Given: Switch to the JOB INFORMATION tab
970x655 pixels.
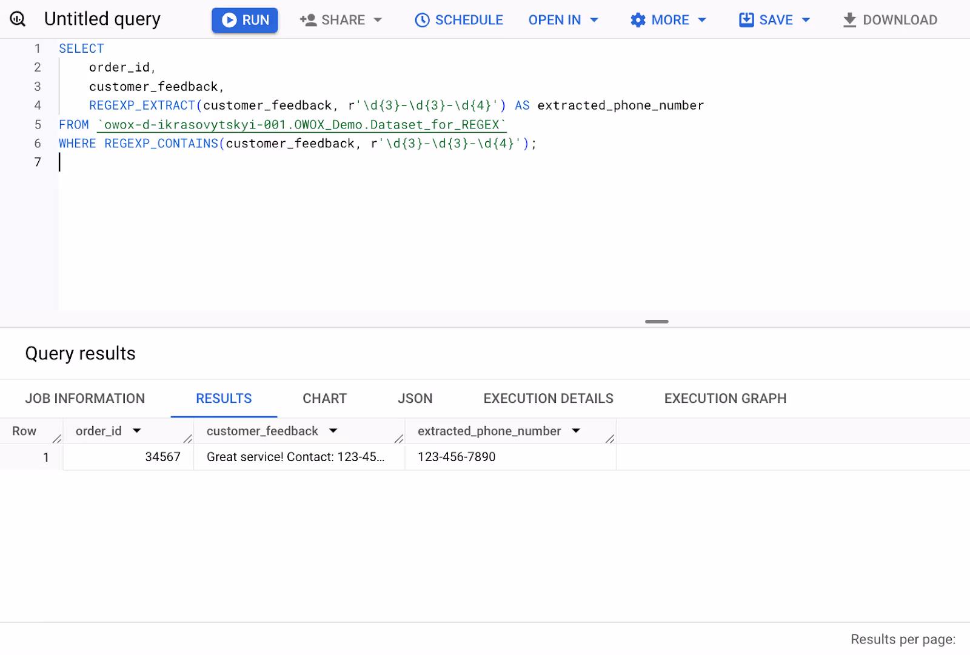Looking at the screenshot, I should 85,399.
